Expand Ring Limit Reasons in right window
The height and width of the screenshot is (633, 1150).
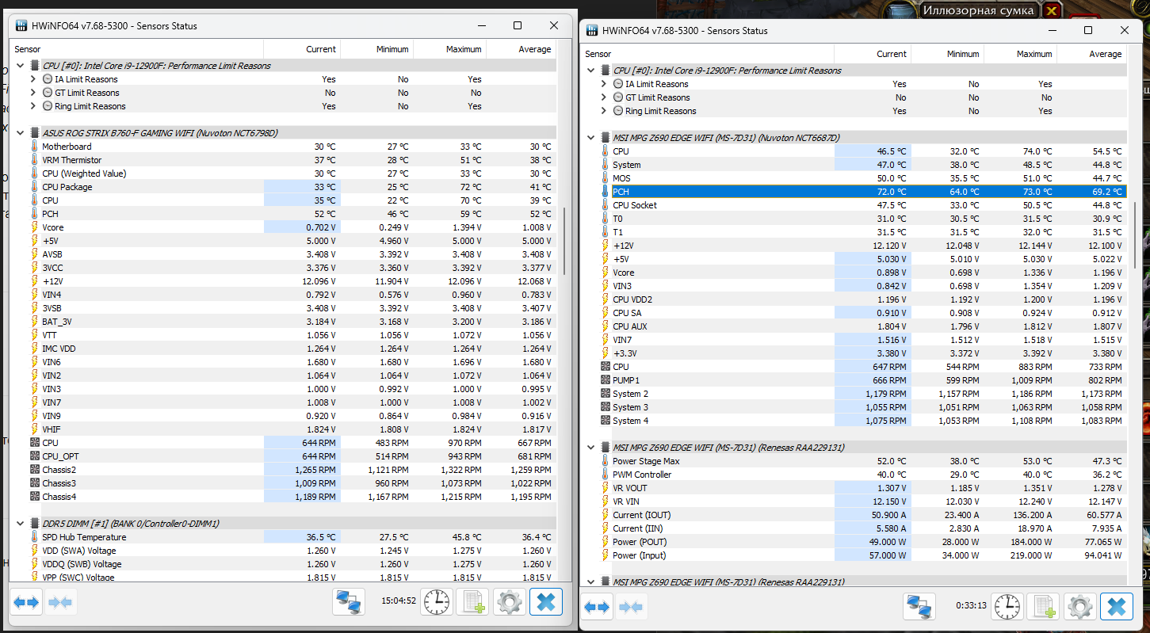pyautogui.click(x=603, y=111)
